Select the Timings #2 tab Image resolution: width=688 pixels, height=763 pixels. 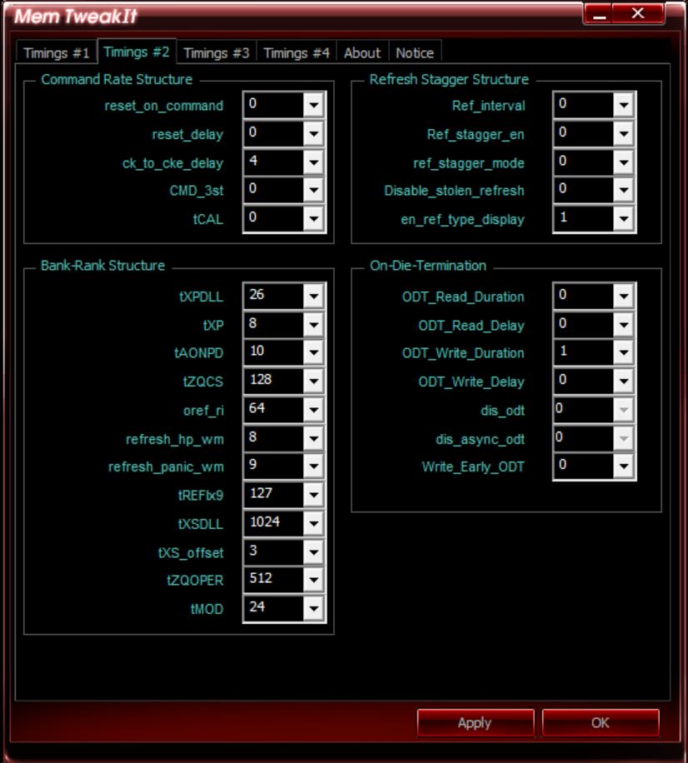tap(137, 51)
